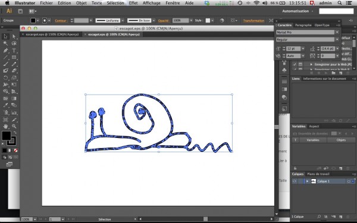Click the 100% zoom level field in status bar

coord(27,219)
